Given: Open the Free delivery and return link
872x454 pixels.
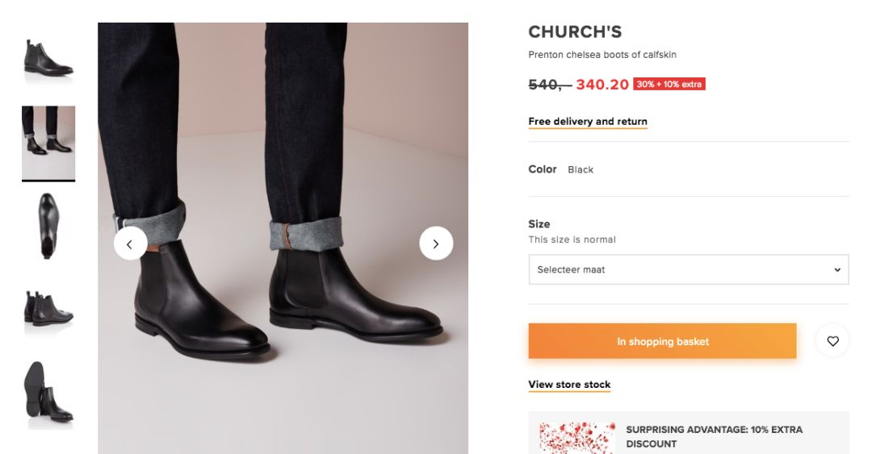Looking at the screenshot, I should (x=588, y=122).
